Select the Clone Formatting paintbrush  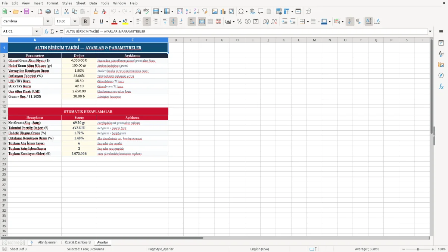96,12
